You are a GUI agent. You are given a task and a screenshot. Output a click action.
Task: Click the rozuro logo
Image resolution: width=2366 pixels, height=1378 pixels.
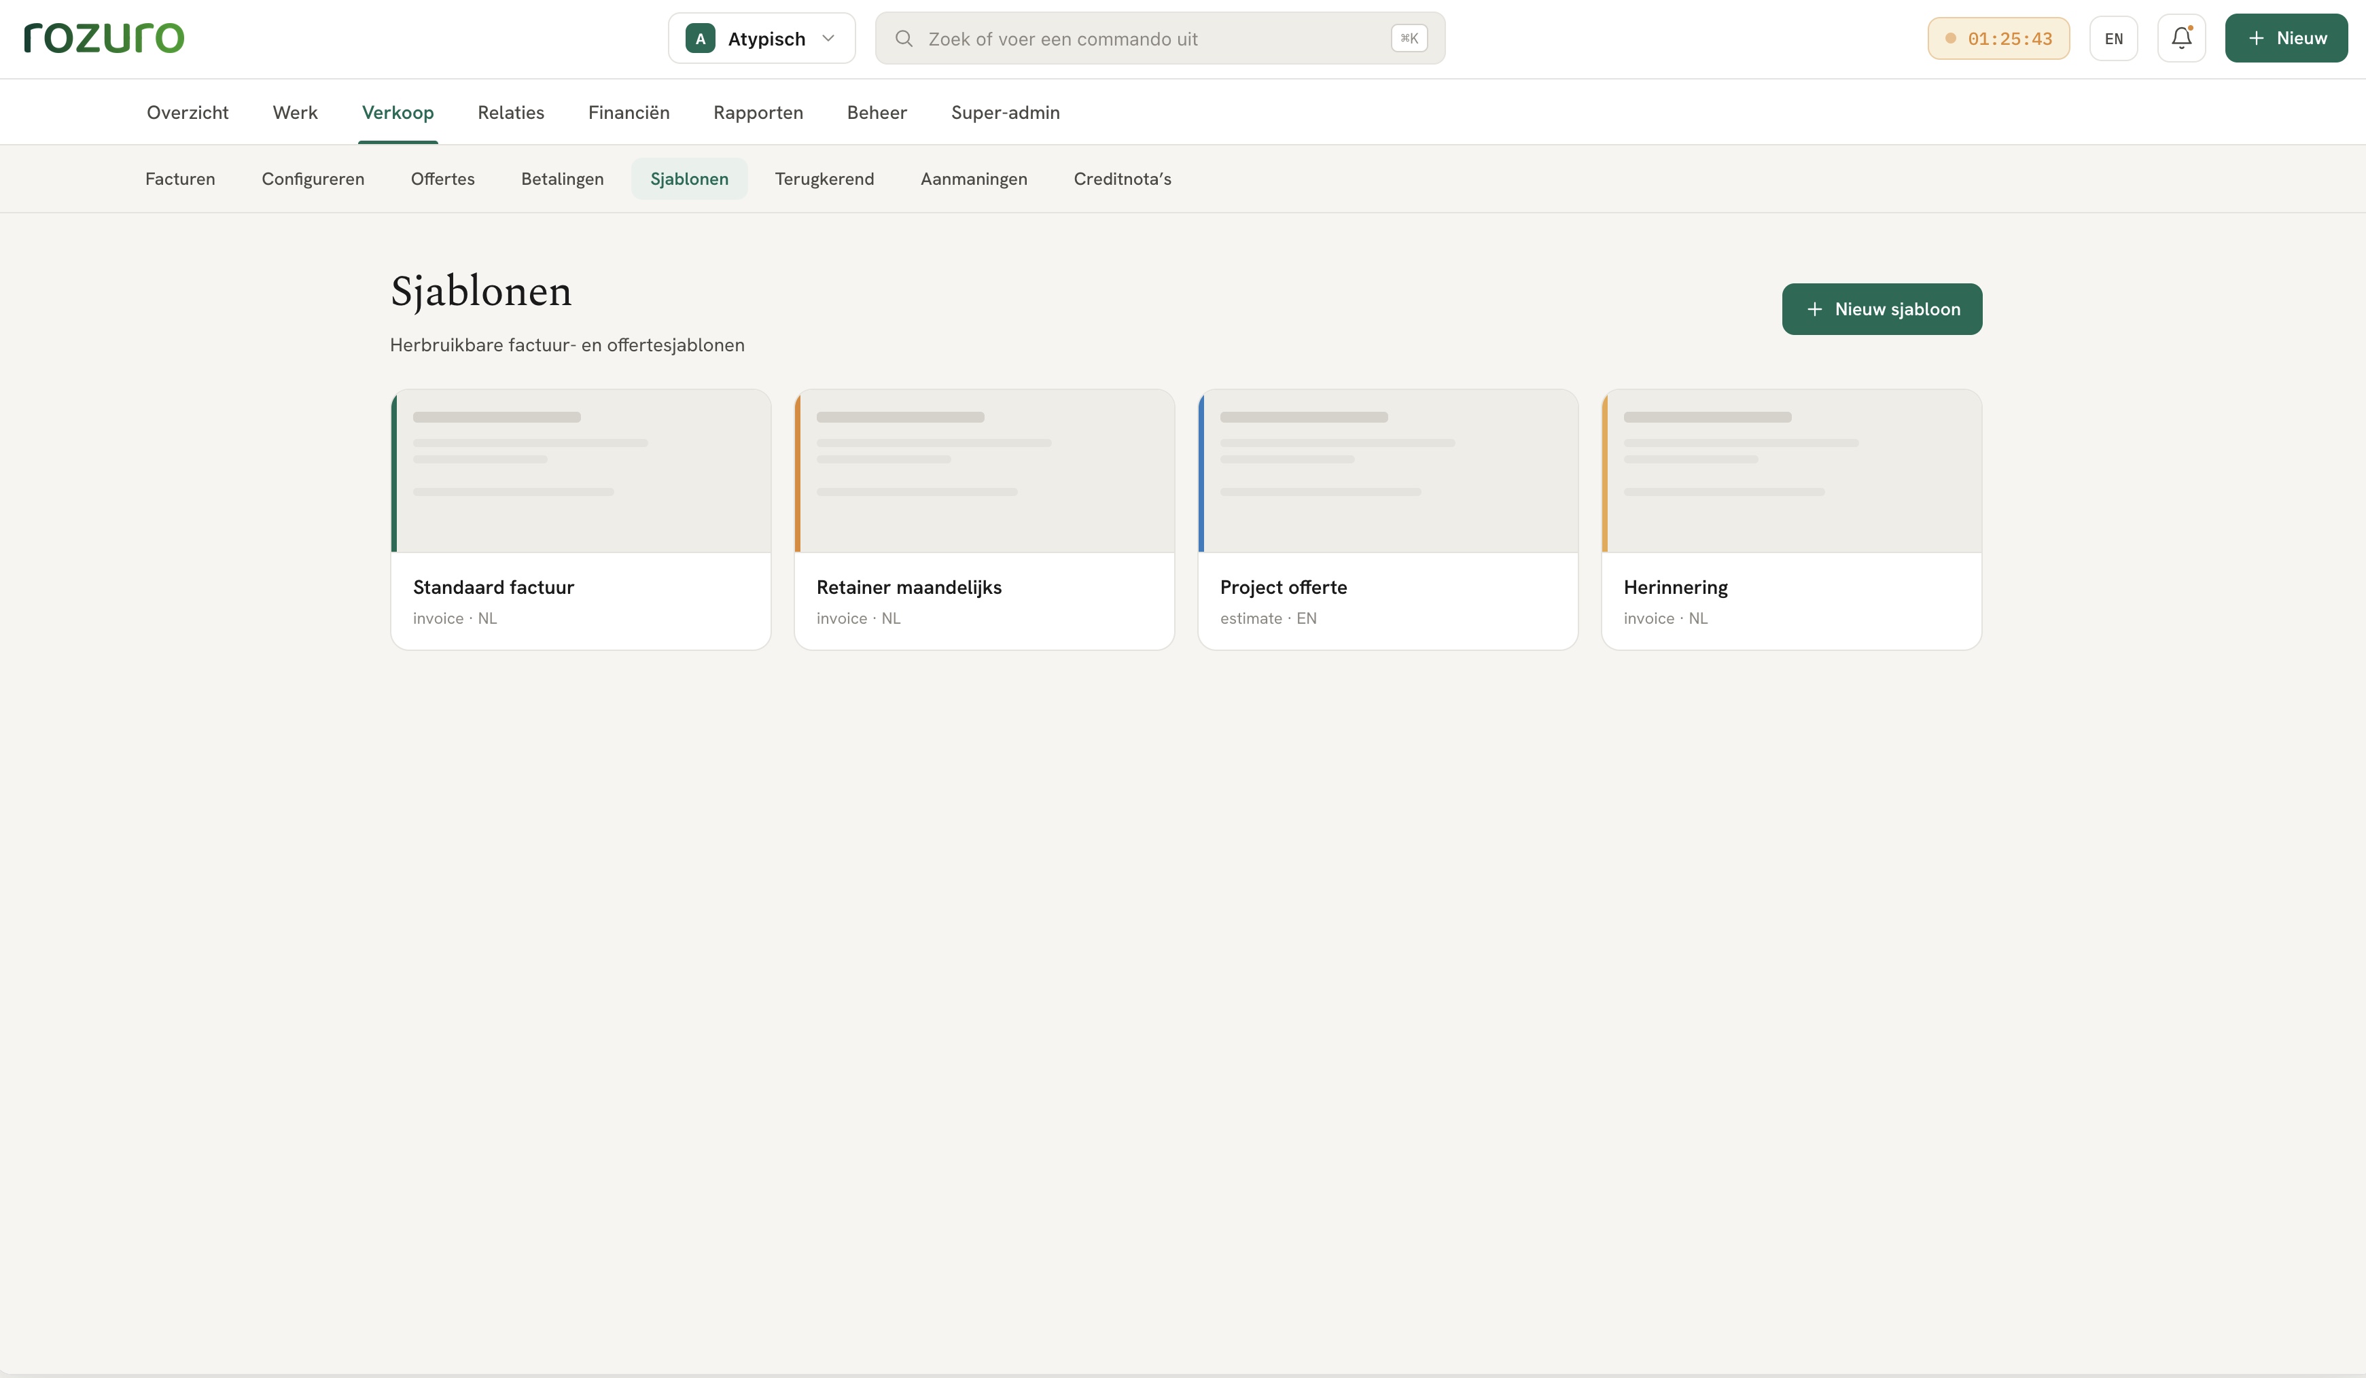coord(104,37)
